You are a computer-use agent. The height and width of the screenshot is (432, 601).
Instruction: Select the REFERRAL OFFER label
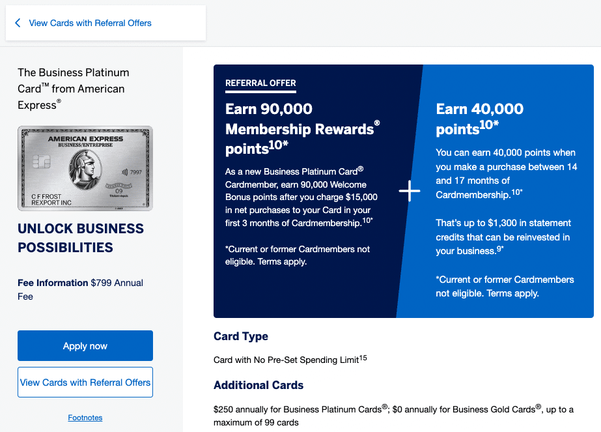pos(260,83)
